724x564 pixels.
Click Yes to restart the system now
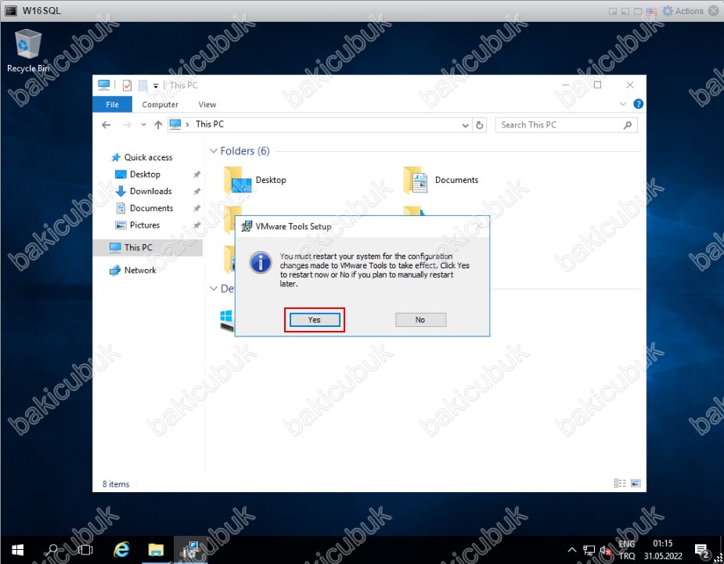click(x=315, y=320)
